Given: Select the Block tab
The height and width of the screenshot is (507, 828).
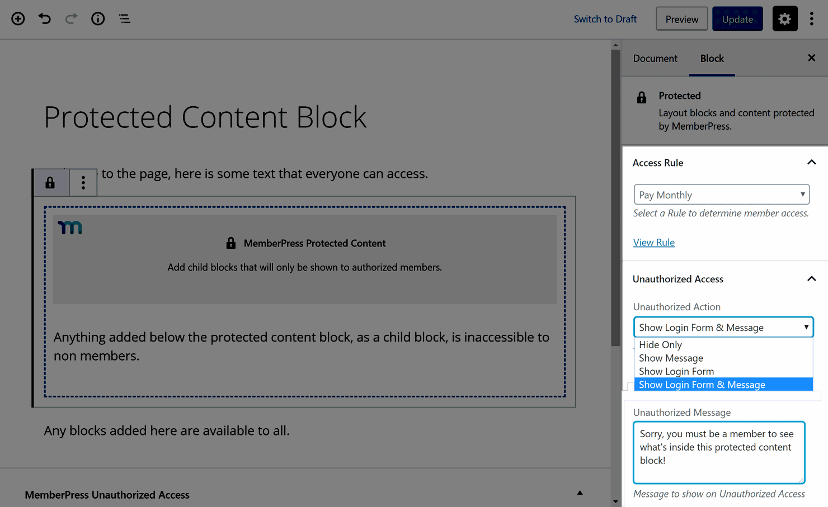Looking at the screenshot, I should tap(712, 59).
